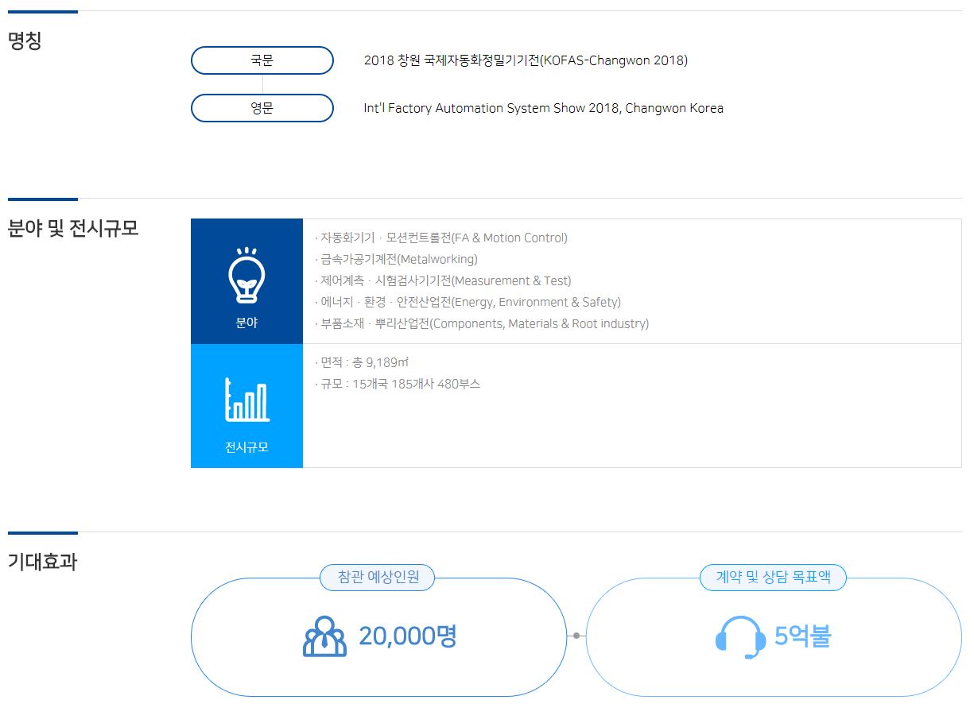Image resolution: width=974 pixels, height=723 pixels.
Task: Click the bar chart 전시규모 icon
Action: (x=247, y=399)
